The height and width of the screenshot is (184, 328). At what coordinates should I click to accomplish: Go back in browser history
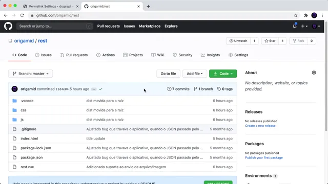point(6,15)
